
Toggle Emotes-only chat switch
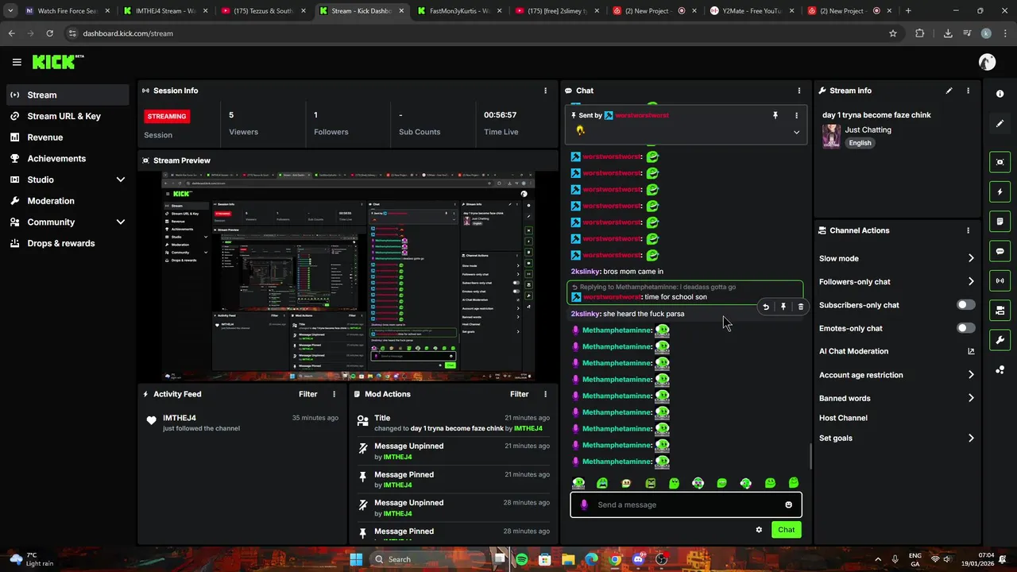(x=965, y=328)
